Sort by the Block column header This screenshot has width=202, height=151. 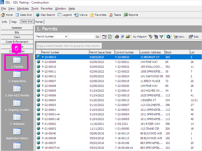click(177, 52)
